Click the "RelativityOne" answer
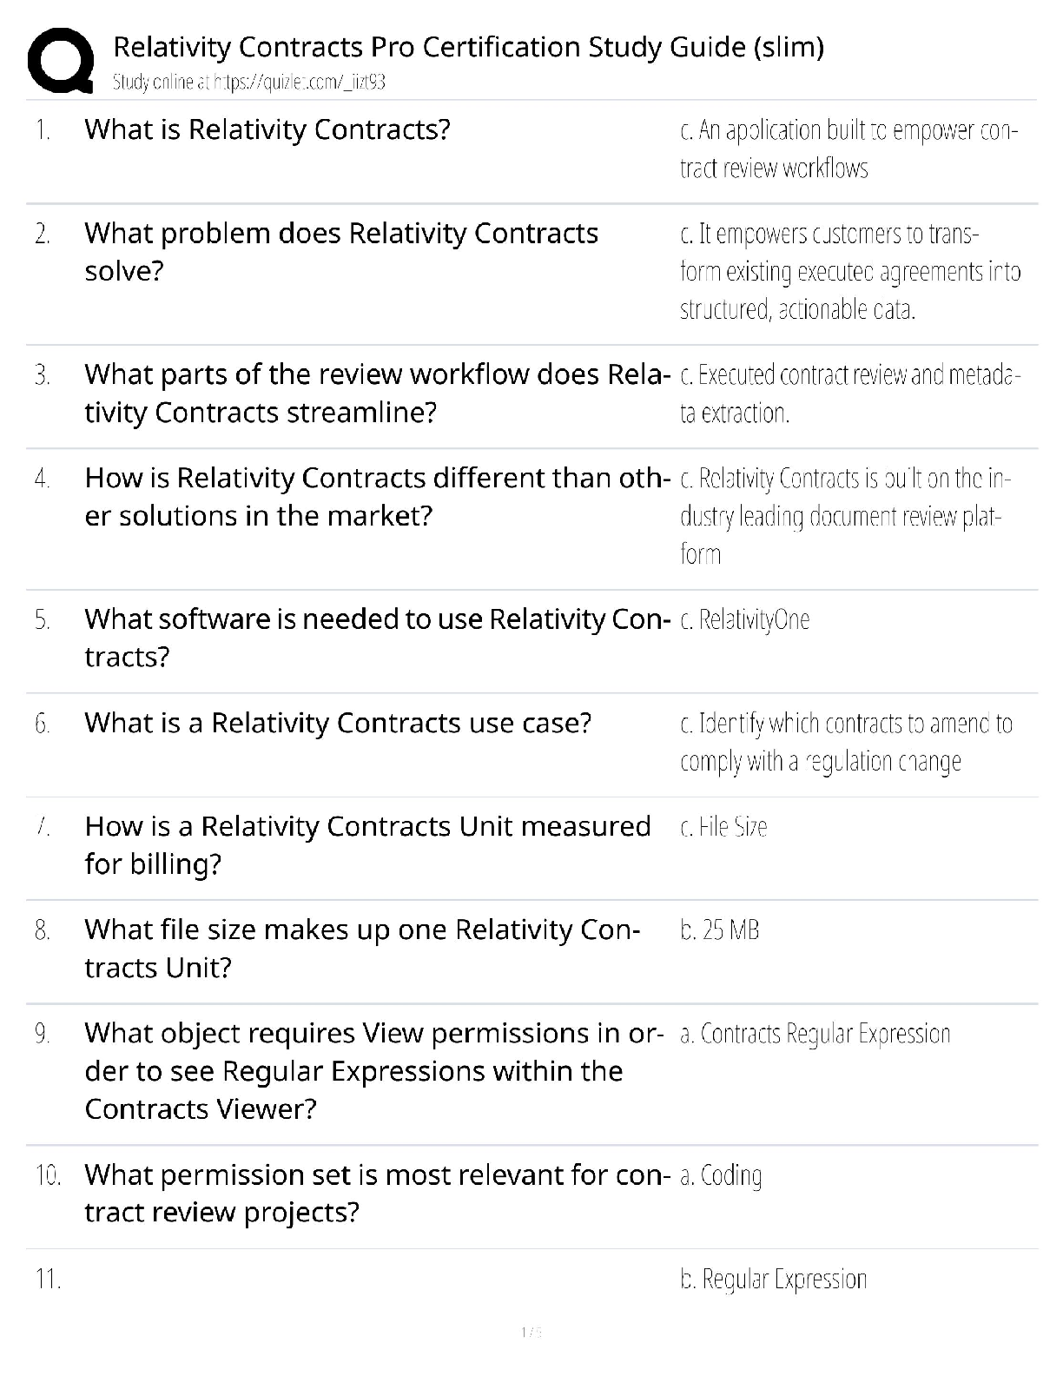The width and height of the screenshot is (1063, 1376). tap(745, 619)
